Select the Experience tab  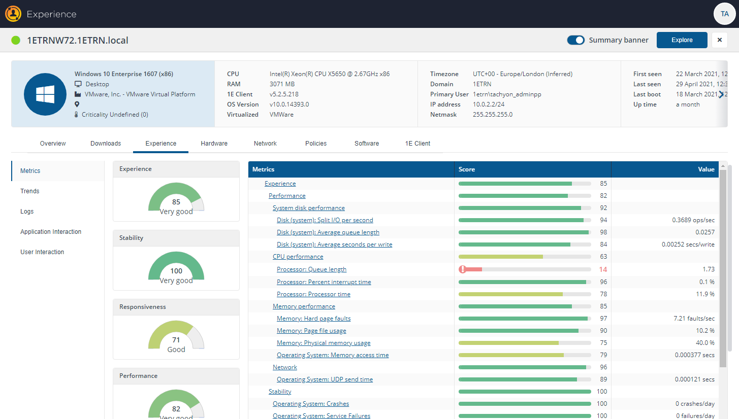tap(161, 144)
